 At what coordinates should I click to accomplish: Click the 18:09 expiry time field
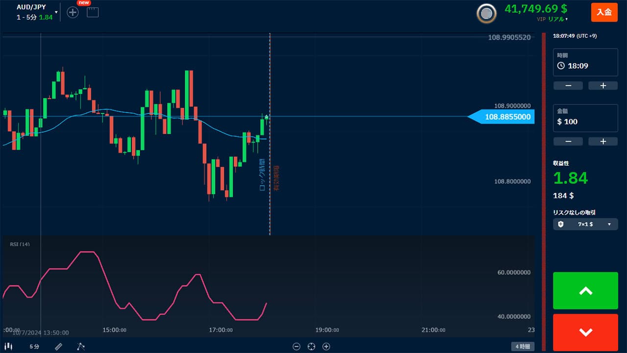point(585,62)
